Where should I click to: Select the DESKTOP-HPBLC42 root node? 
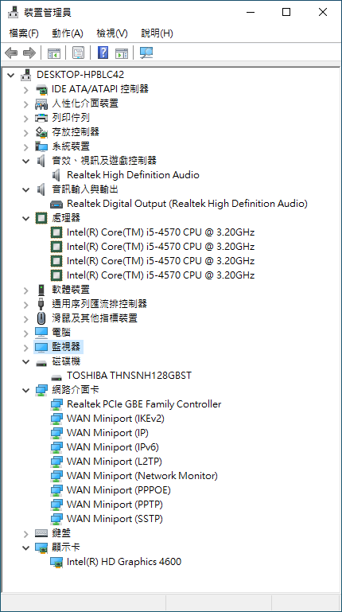pos(80,75)
